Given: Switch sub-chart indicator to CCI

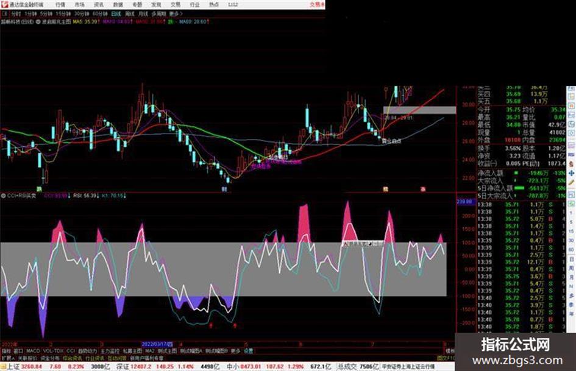Looking at the screenshot, I should [x=71, y=351].
